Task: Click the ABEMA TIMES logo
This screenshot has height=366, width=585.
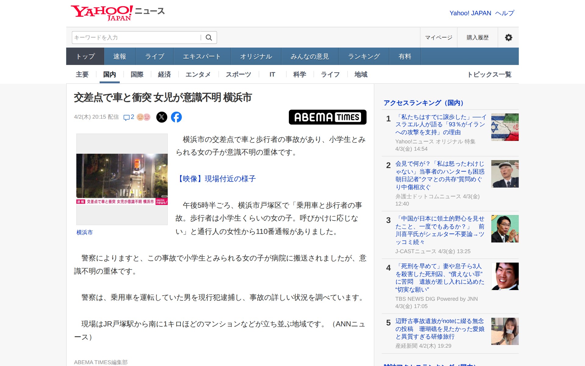Action: pos(327,117)
